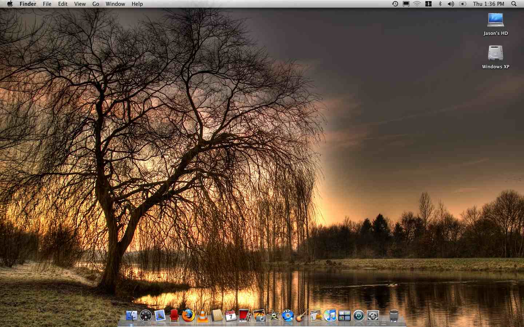This screenshot has width=524, height=327.
Task: Launch iTunes from the Dock
Action: (330, 316)
